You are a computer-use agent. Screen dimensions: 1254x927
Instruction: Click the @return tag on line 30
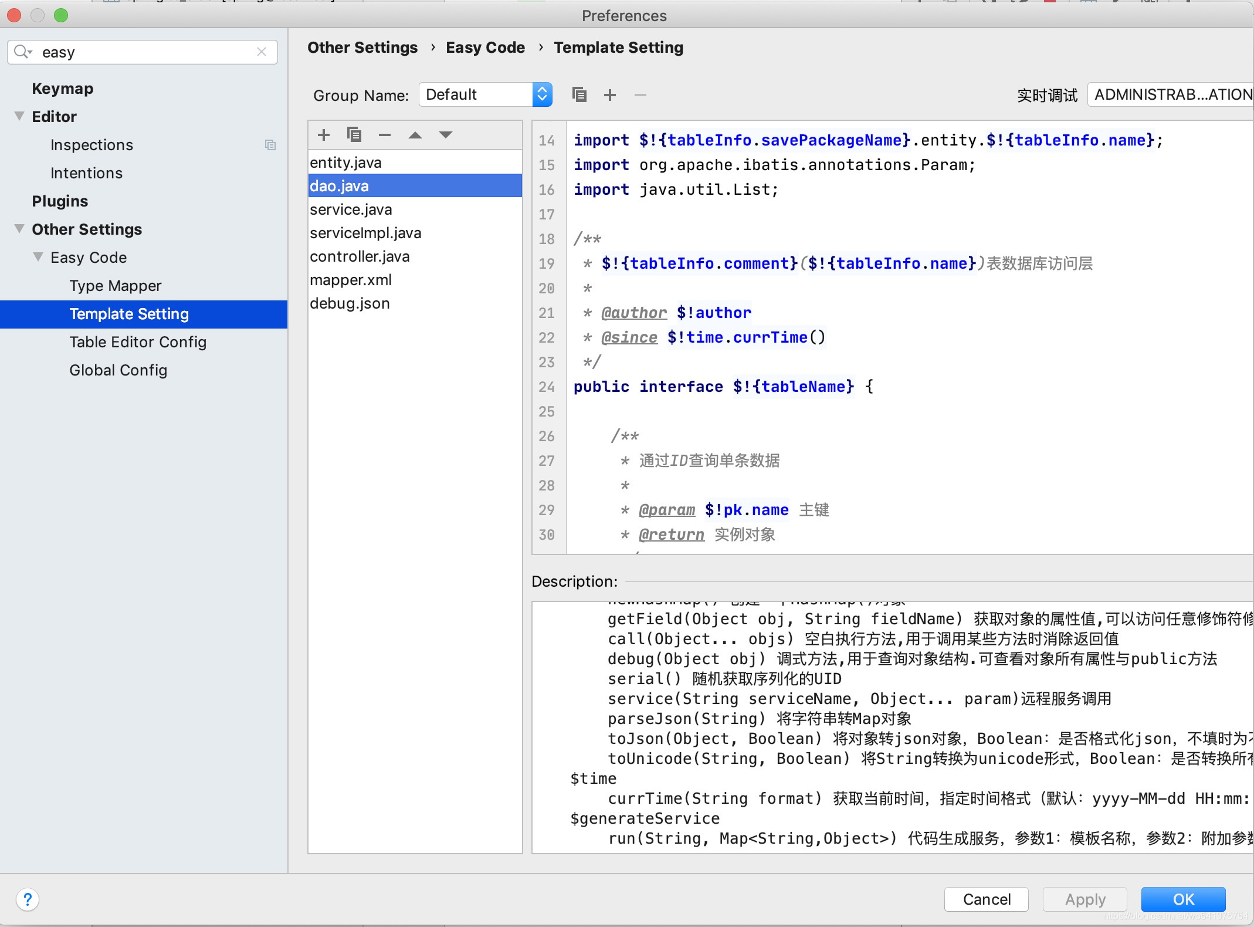pyautogui.click(x=672, y=534)
